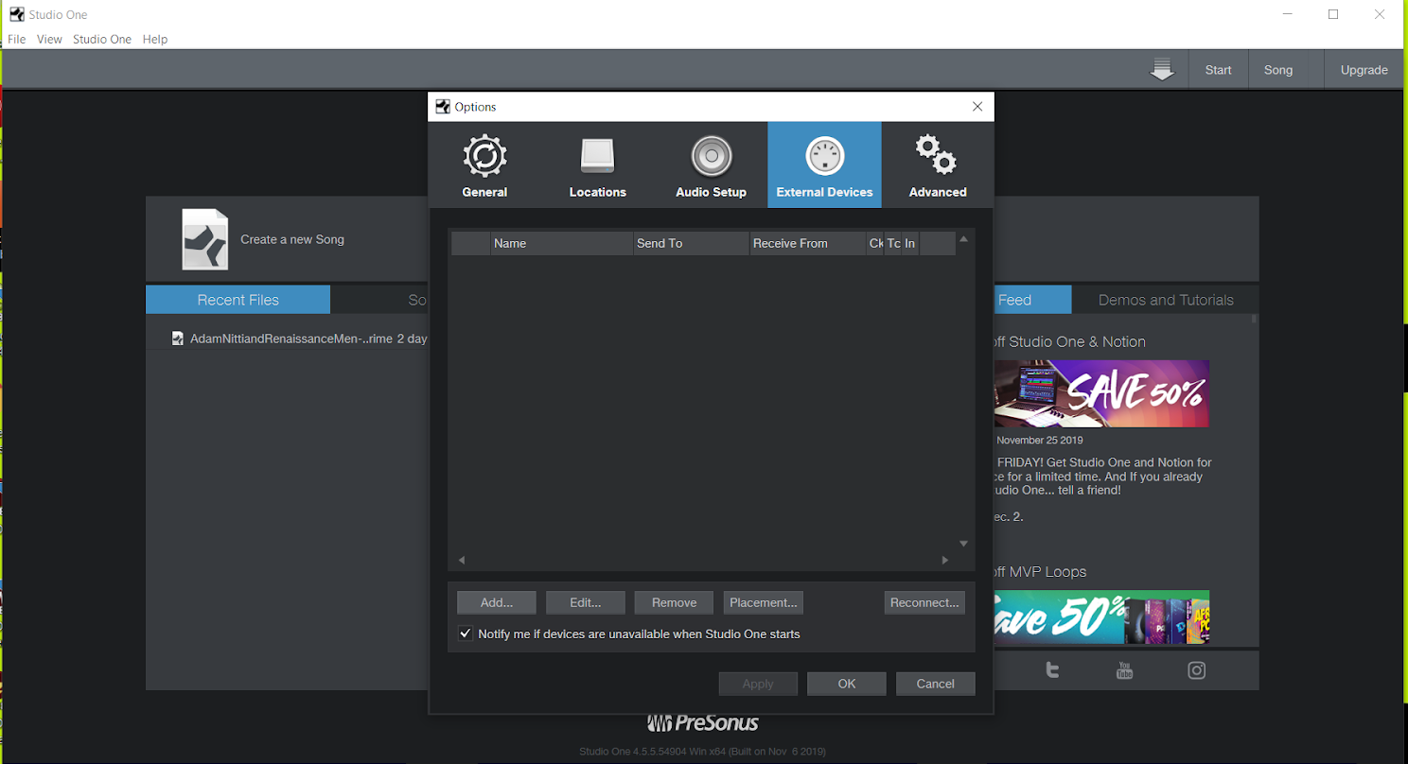Screen dimensions: 1408x764
Task: Switch to the Audio Setup tab
Action: tap(711, 165)
